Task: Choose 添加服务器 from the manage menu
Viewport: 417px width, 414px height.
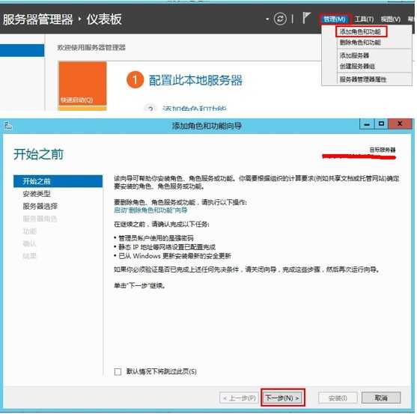Action: [x=354, y=55]
